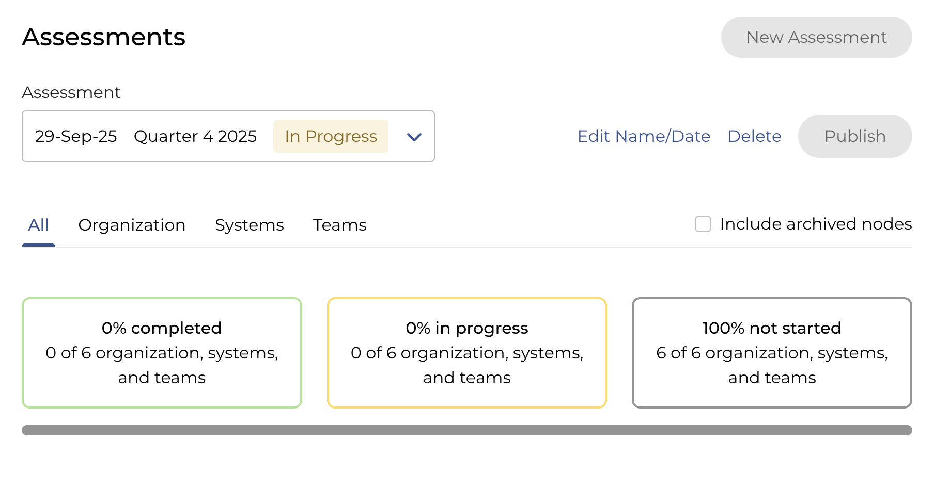Click the New Assessment button
This screenshot has height=489, width=934.
[x=816, y=37]
